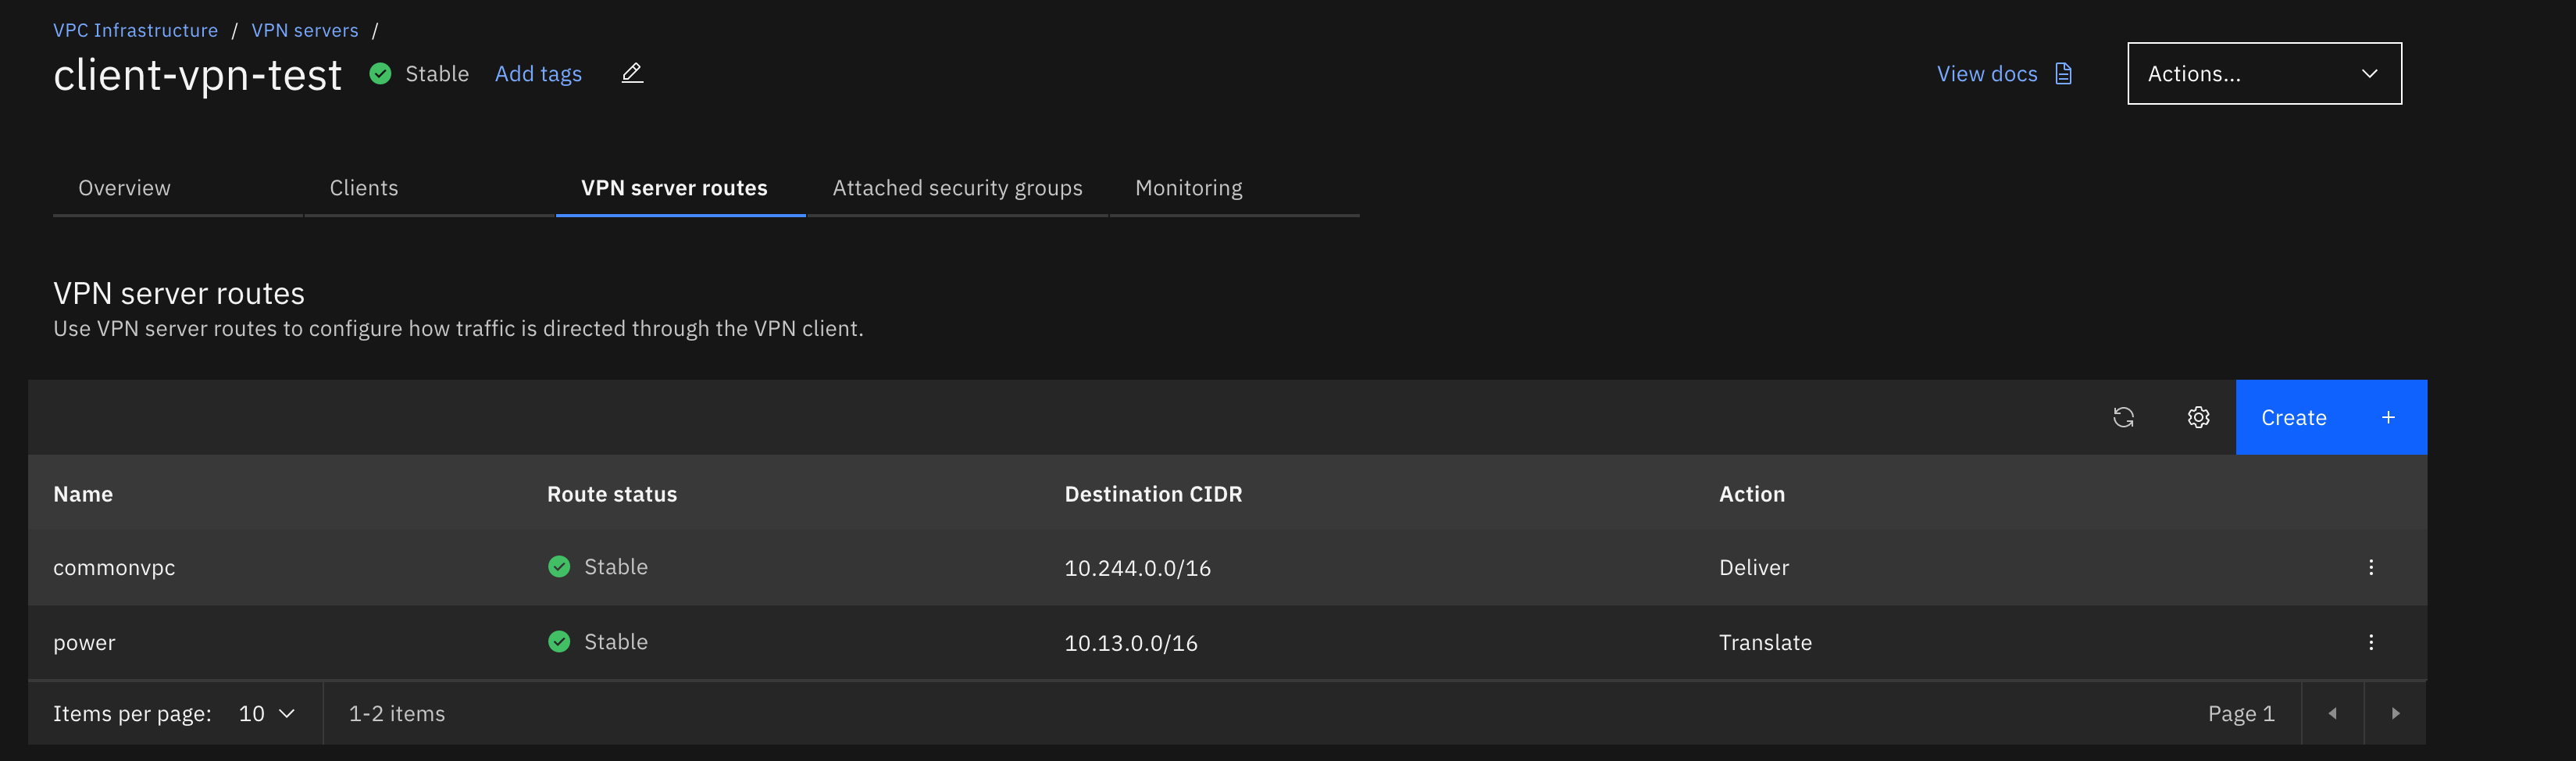Select the Monitoring tab
2576x761 pixels.
(x=1188, y=188)
